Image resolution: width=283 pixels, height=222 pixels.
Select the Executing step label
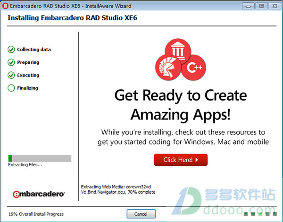(x=28, y=75)
